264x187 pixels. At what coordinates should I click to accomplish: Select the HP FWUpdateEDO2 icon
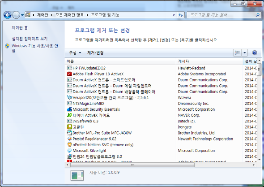point(69,68)
